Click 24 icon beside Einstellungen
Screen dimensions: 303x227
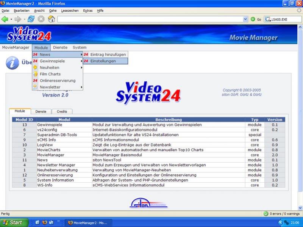pyautogui.click(x=86, y=61)
